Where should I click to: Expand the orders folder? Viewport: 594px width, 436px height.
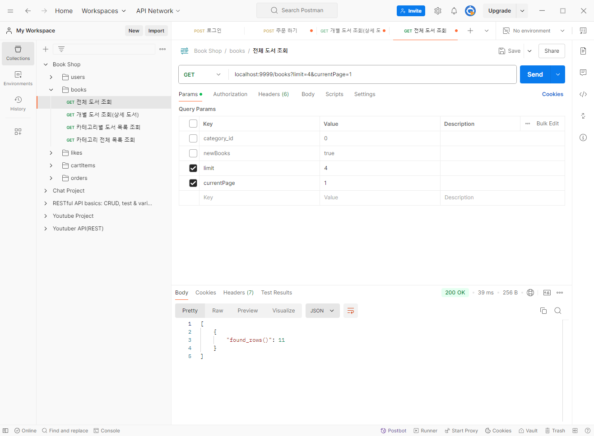(x=51, y=178)
